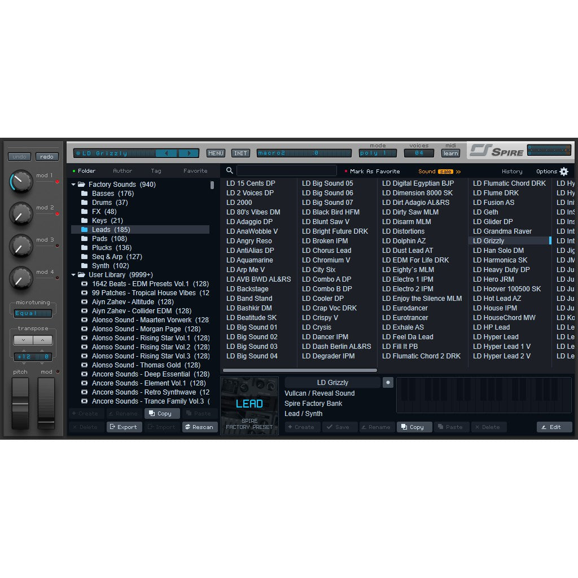Enable MIDI learn mode
The image size is (578, 578).
[450, 153]
